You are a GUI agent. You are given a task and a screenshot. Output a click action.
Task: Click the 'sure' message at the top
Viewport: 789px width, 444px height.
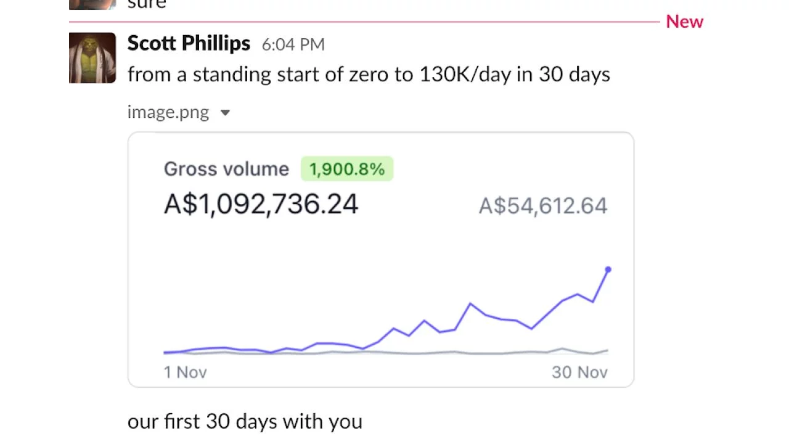(147, 4)
